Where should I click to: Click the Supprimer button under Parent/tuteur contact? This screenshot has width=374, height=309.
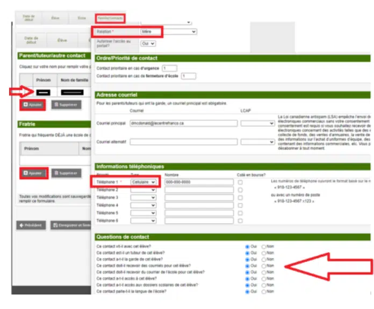(x=66, y=105)
